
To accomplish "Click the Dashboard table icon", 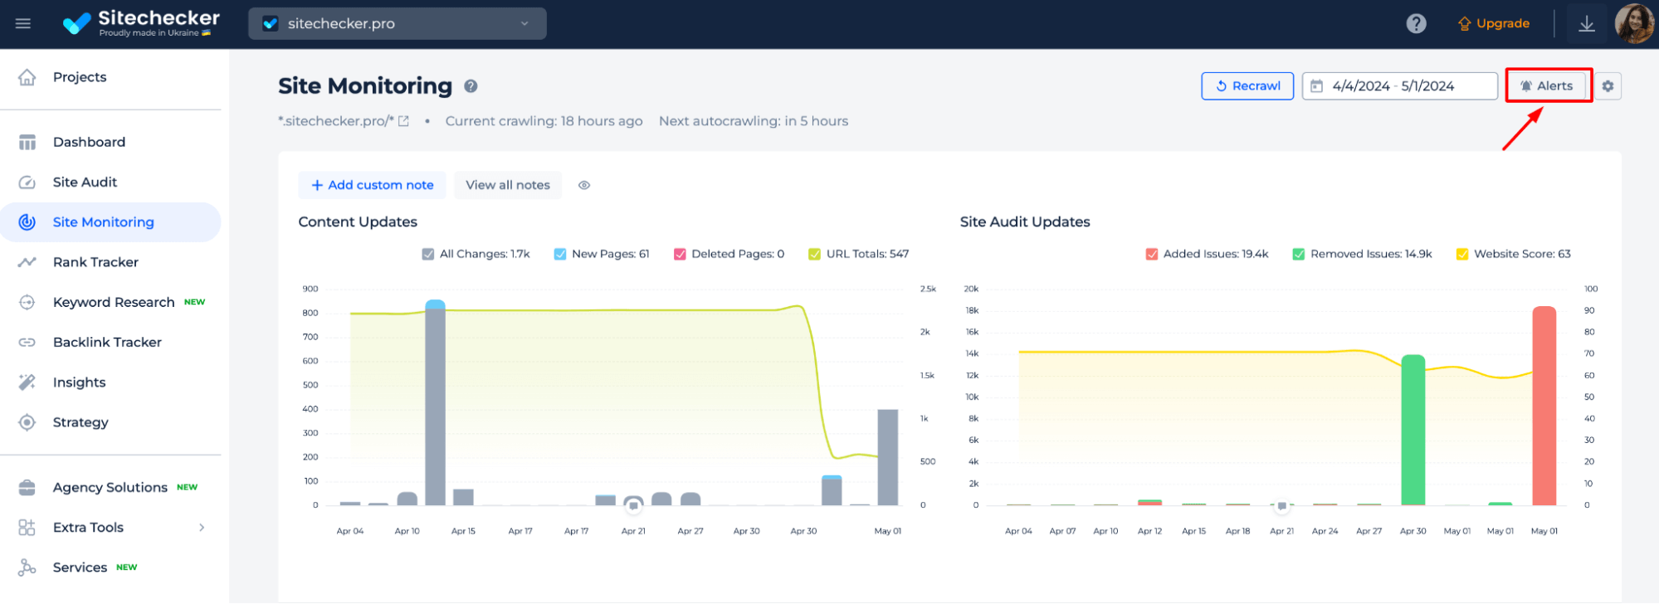I will [x=27, y=142].
